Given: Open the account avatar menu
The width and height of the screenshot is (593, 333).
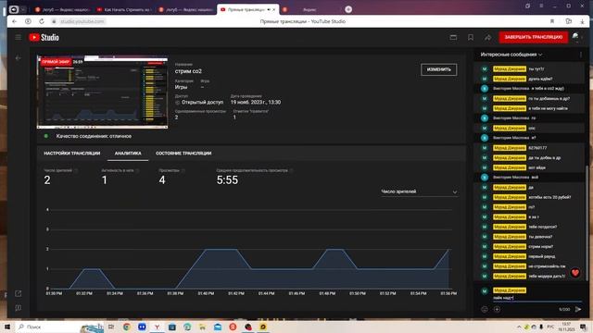Looking at the screenshot, I should click(575, 37).
